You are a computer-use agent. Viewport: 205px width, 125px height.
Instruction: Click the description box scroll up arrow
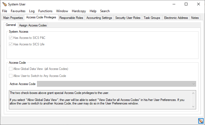coord(193,93)
